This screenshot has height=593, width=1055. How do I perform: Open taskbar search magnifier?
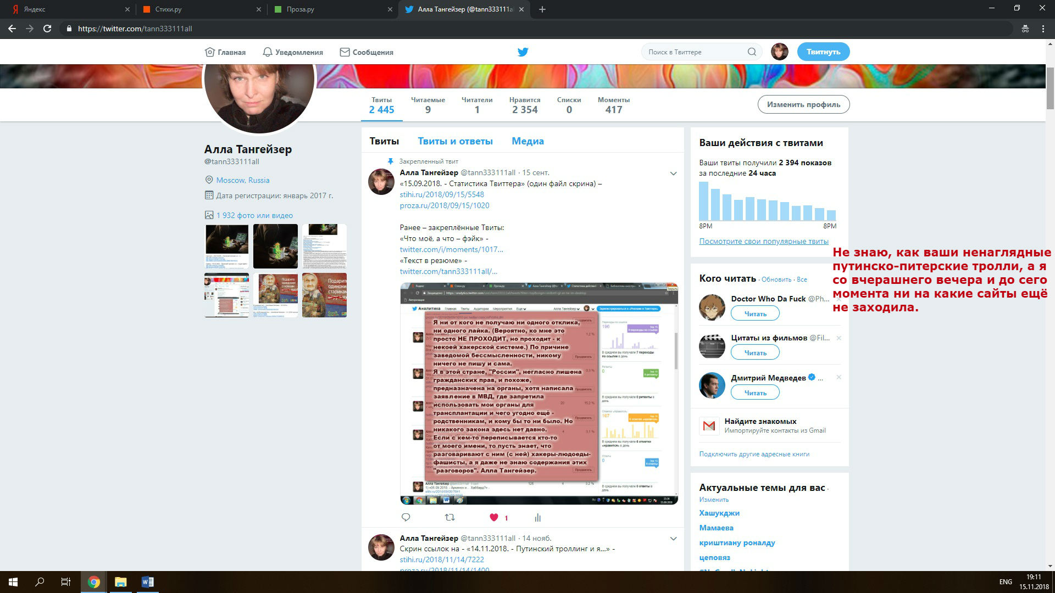40,582
